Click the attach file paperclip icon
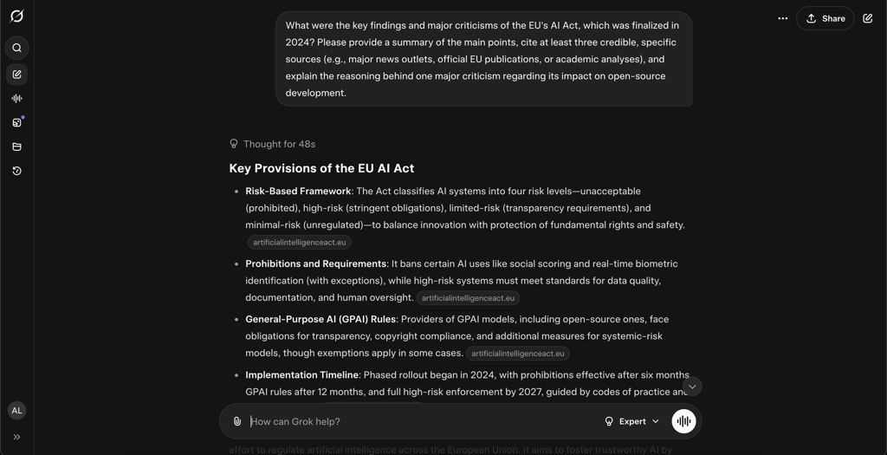 coord(237,421)
